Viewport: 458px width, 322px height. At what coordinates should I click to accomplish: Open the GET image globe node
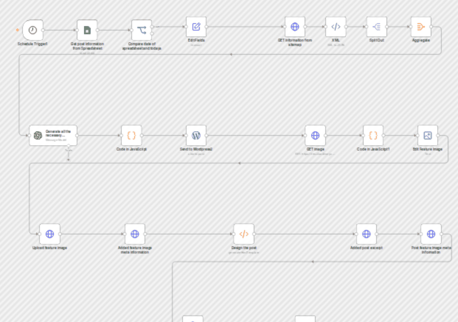[x=315, y=135]
